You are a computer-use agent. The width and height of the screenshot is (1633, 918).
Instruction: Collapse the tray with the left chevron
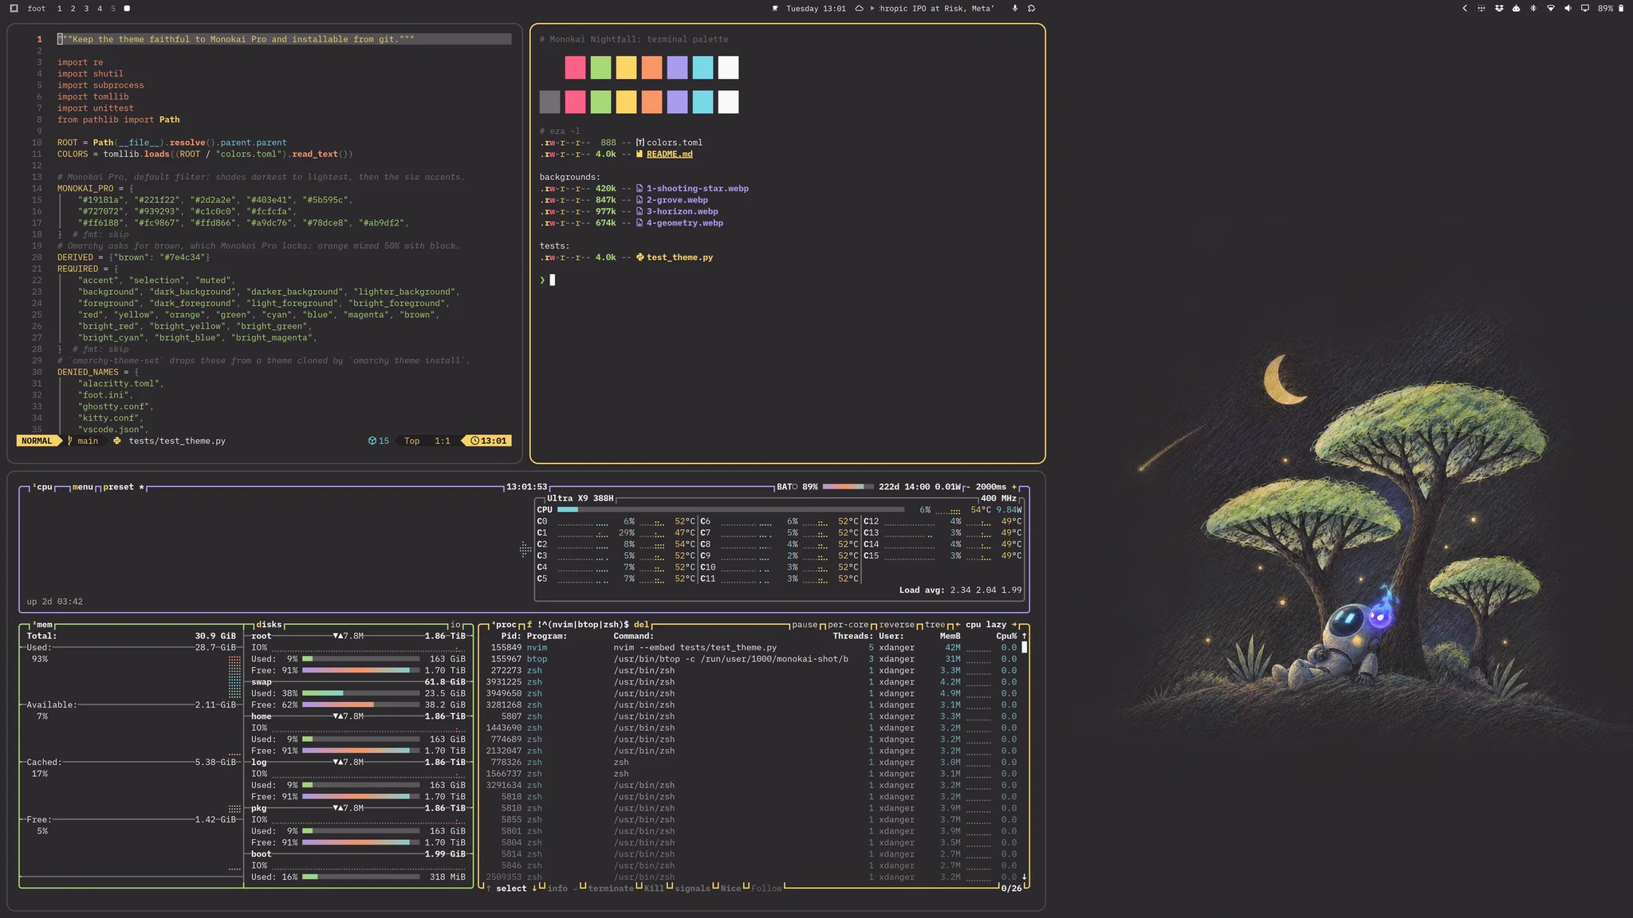[x=1465, y=9]
